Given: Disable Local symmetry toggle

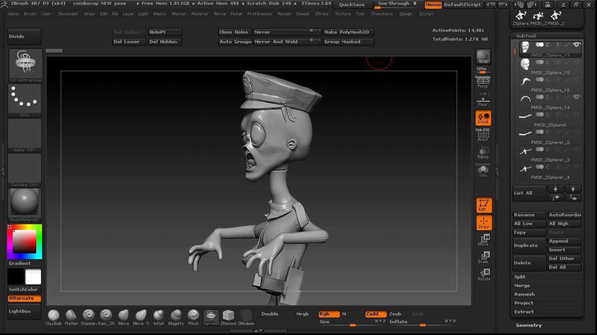Looking at the screenshot, I should 483,118.
